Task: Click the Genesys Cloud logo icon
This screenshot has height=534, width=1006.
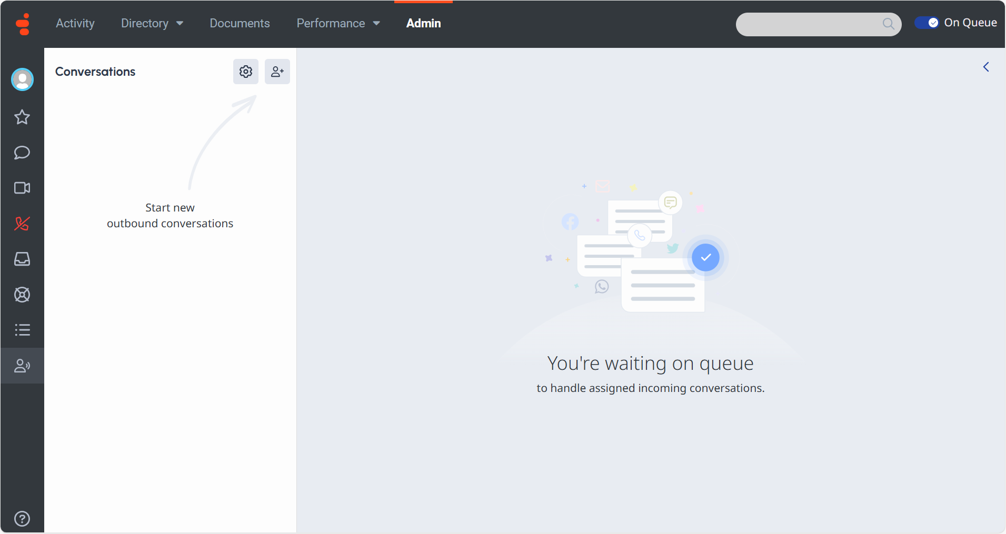Action: tap(23, 24)
